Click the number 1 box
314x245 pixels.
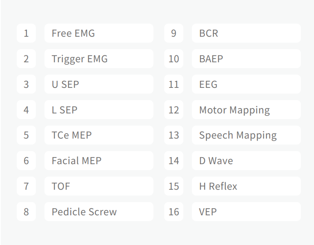click(x=26, y=33)
